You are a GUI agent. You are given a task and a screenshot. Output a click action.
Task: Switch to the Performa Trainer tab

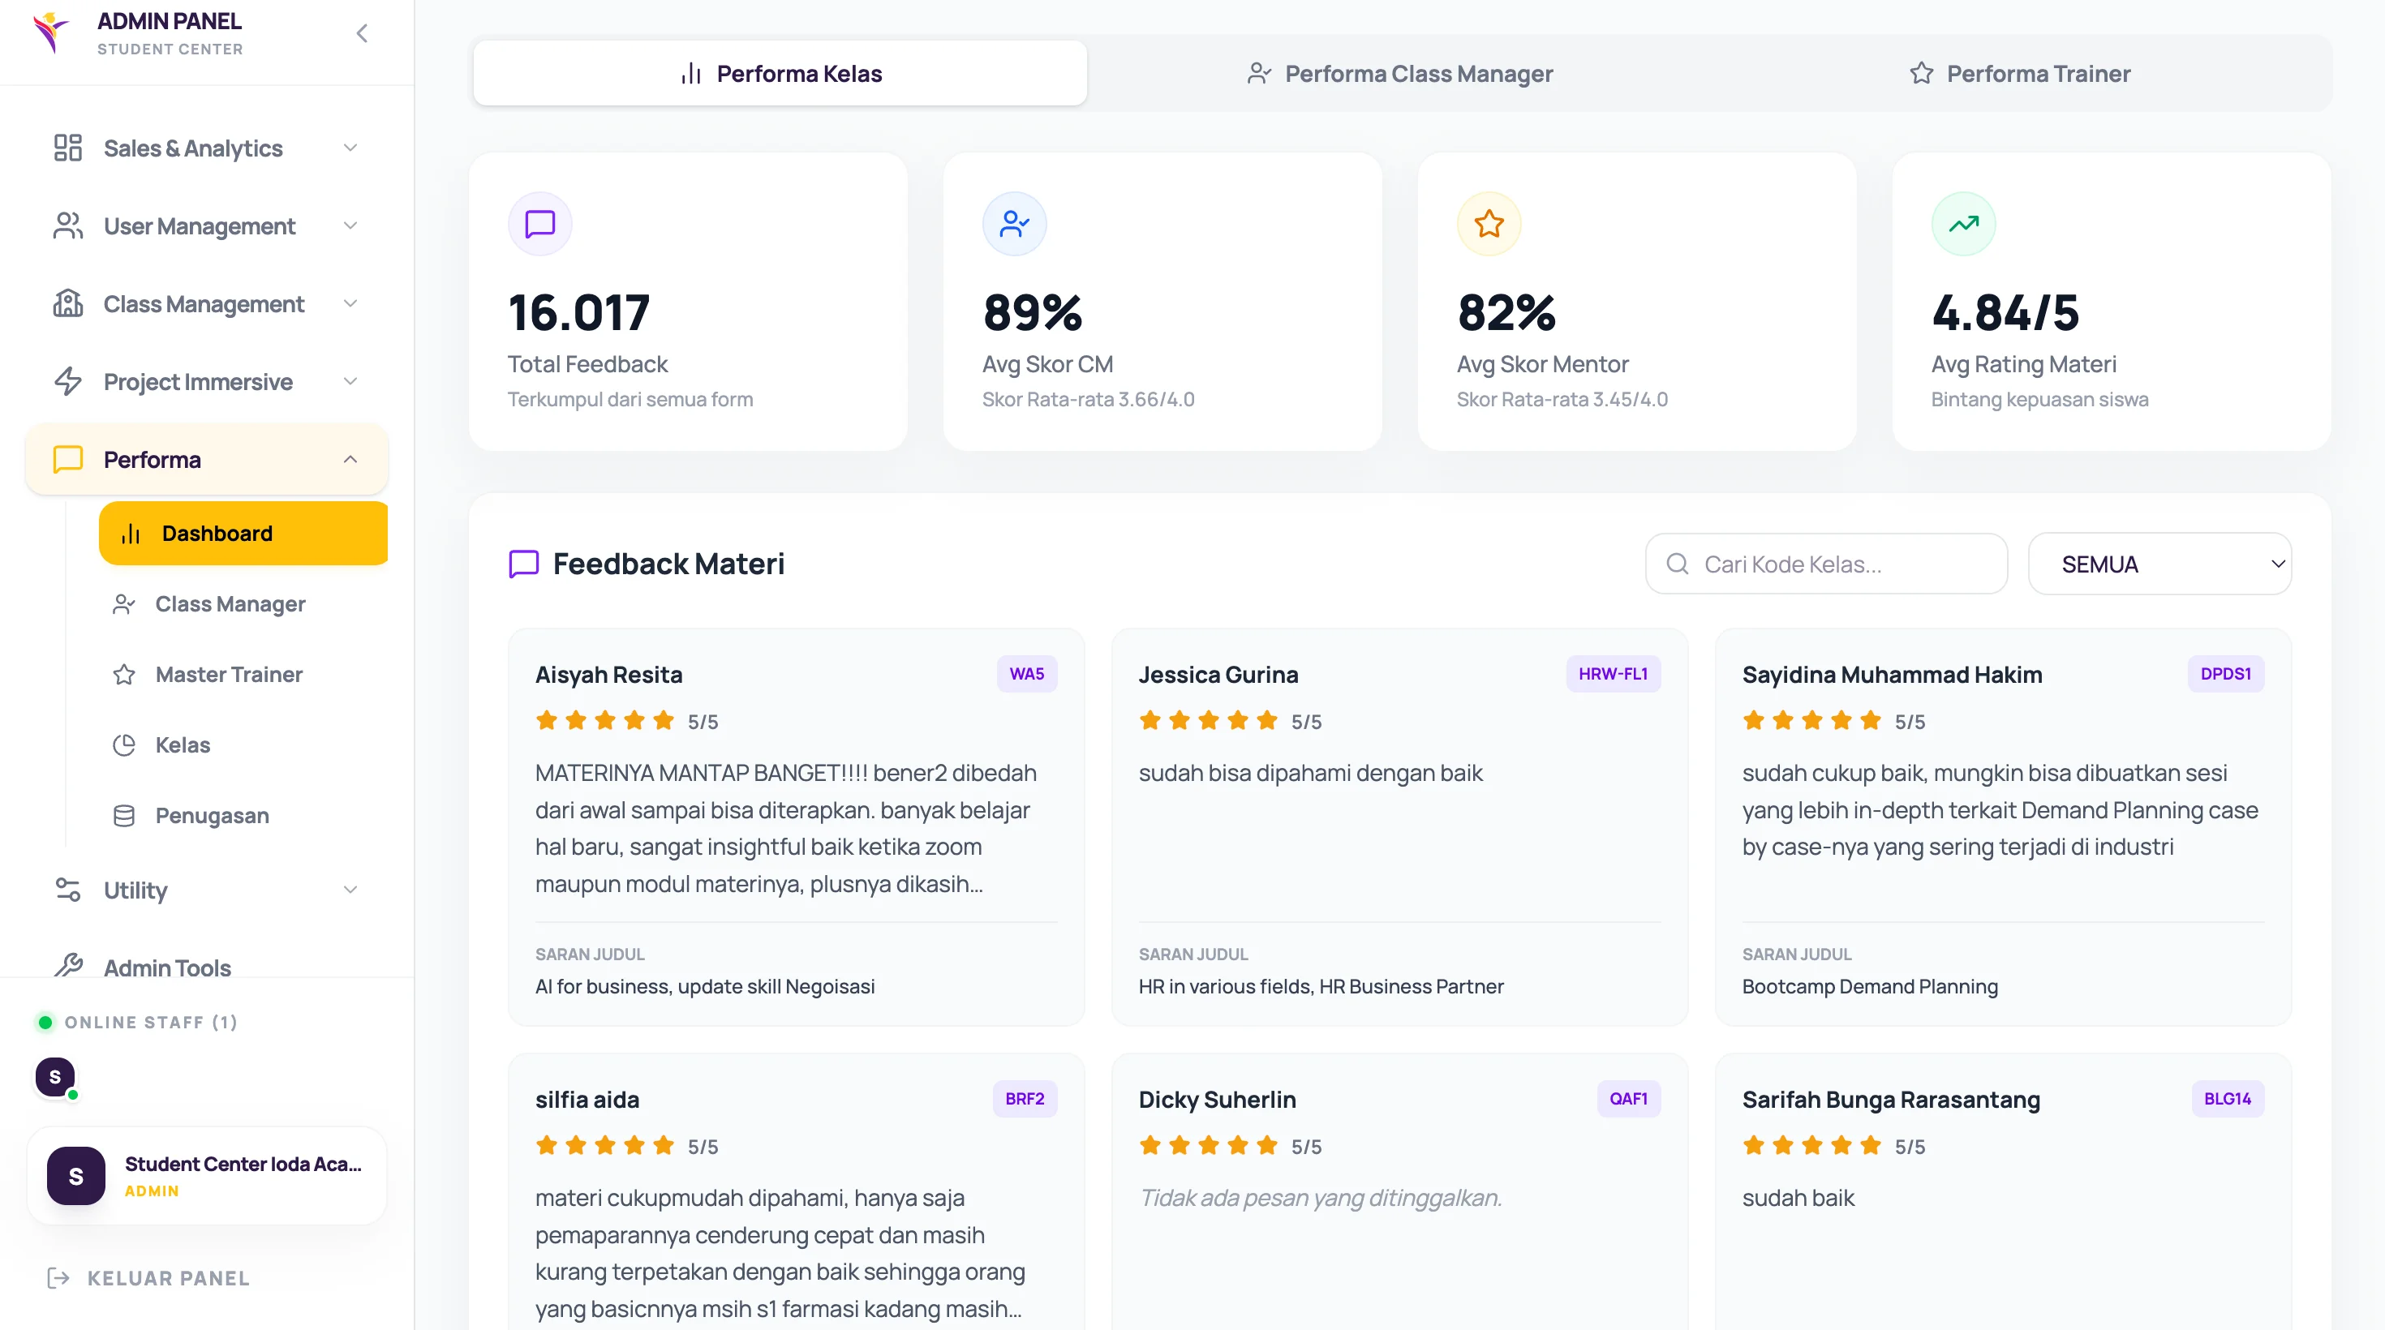(2019, 73)
